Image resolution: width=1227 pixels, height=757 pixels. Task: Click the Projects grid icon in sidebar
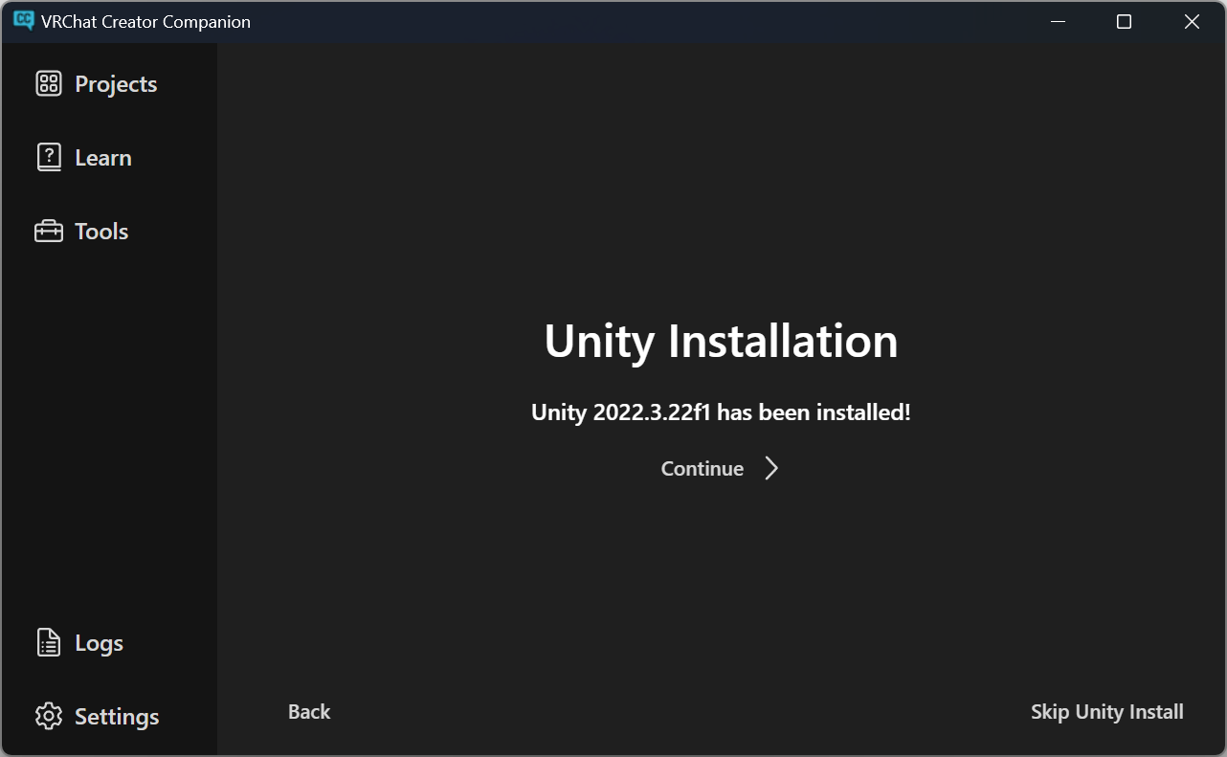point(49,84)
